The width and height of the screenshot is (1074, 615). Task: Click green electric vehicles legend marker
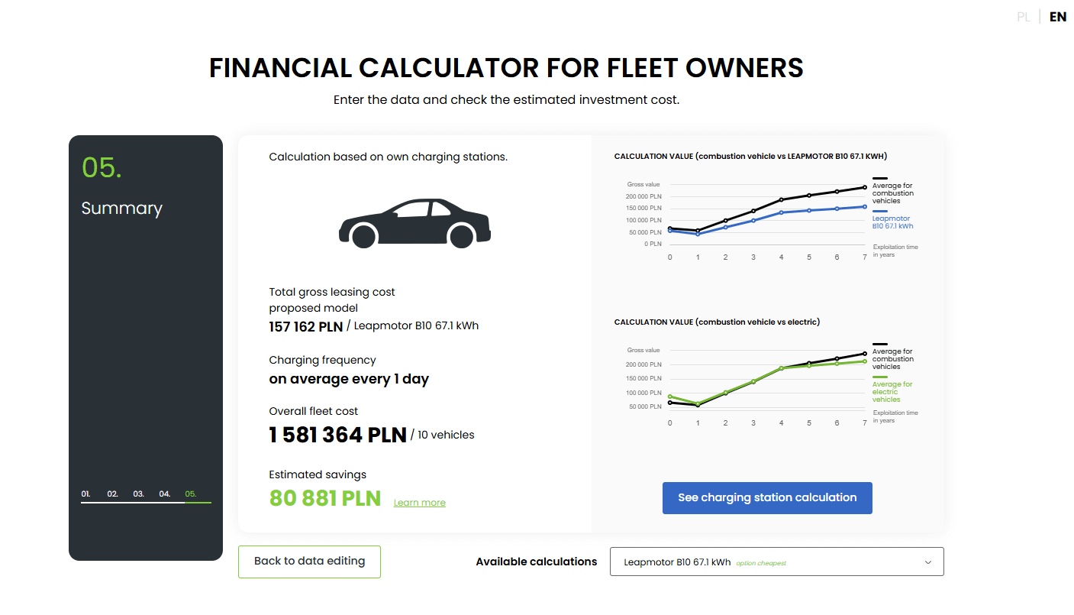879,377
